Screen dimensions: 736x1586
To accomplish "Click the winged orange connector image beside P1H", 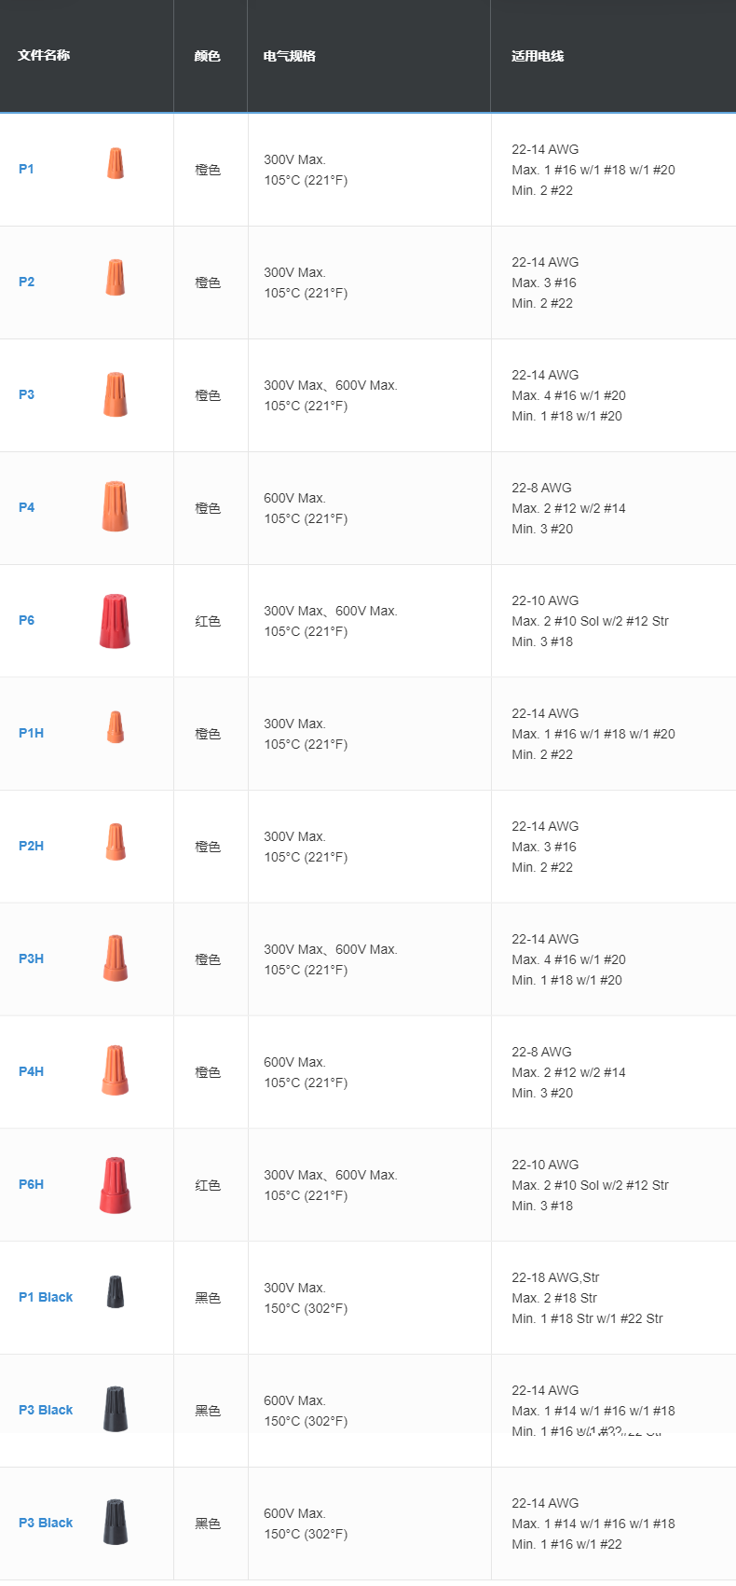I will [x=115, y=727].
